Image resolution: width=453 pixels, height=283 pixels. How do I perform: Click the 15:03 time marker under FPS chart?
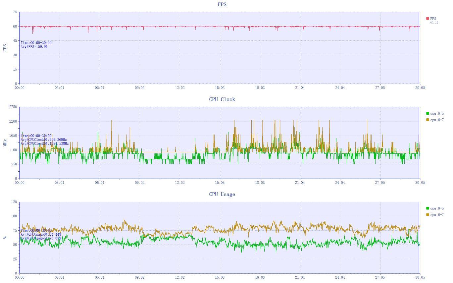pyautogui.click(x=220, y=88)
